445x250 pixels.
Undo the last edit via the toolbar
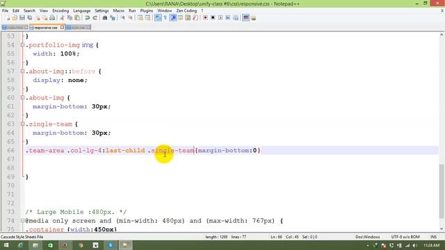87,18
